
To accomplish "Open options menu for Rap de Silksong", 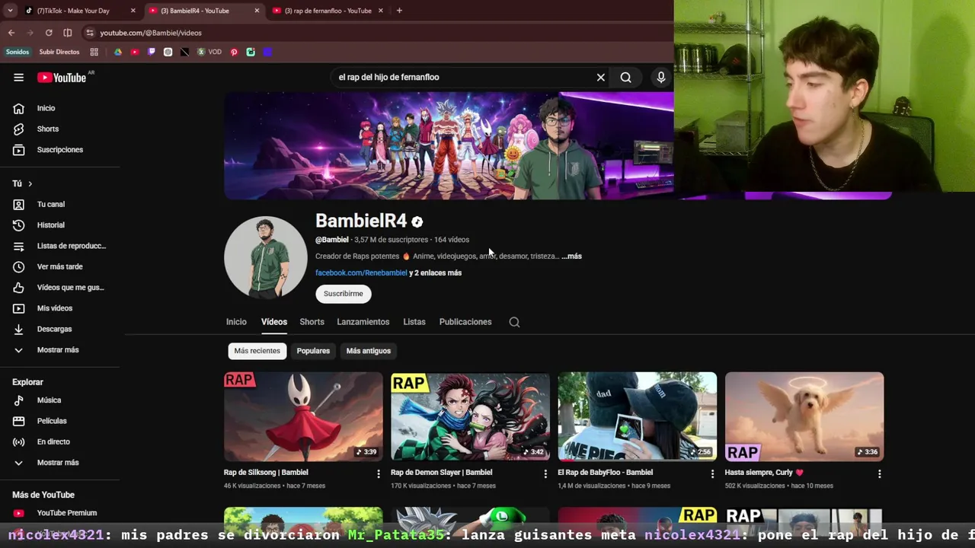I will pyautogui.click(x=378, y=473).
